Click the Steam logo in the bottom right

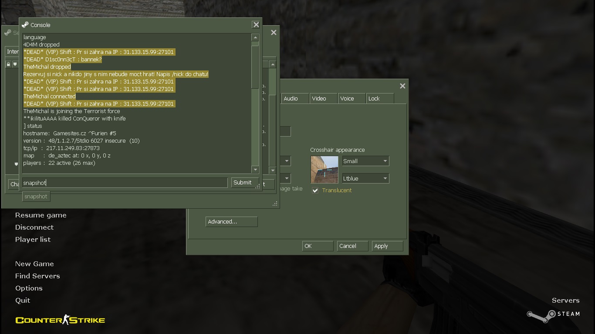point(553,315)
